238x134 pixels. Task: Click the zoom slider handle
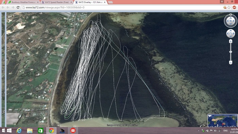(231, 52)
